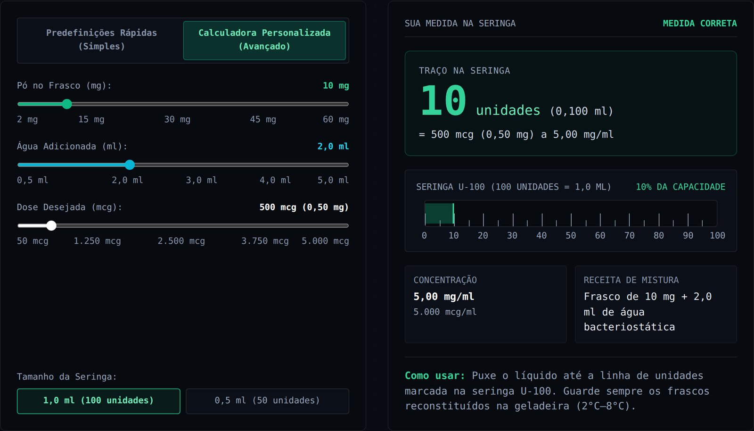Click the (0,100 ml) volume text
754x431 pixels.
[x=582, y=111]
